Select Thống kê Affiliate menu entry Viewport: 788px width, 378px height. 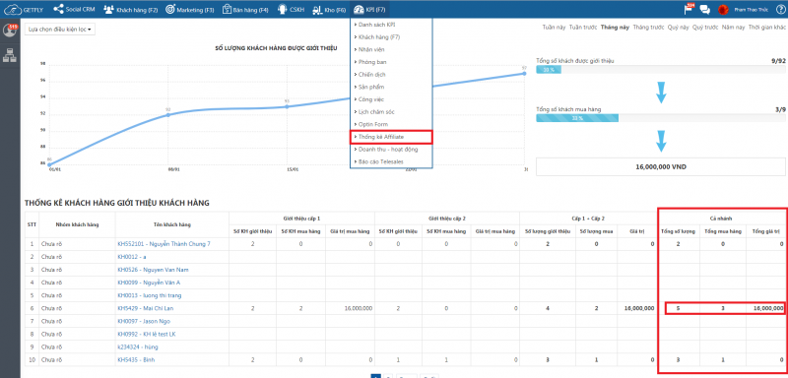point(391,137)
